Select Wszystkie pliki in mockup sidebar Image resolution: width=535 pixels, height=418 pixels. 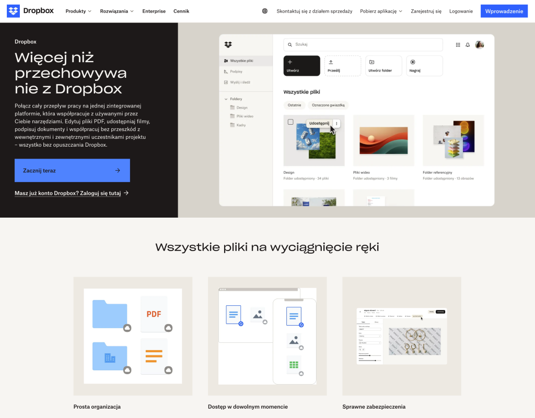tap(246, 61)
